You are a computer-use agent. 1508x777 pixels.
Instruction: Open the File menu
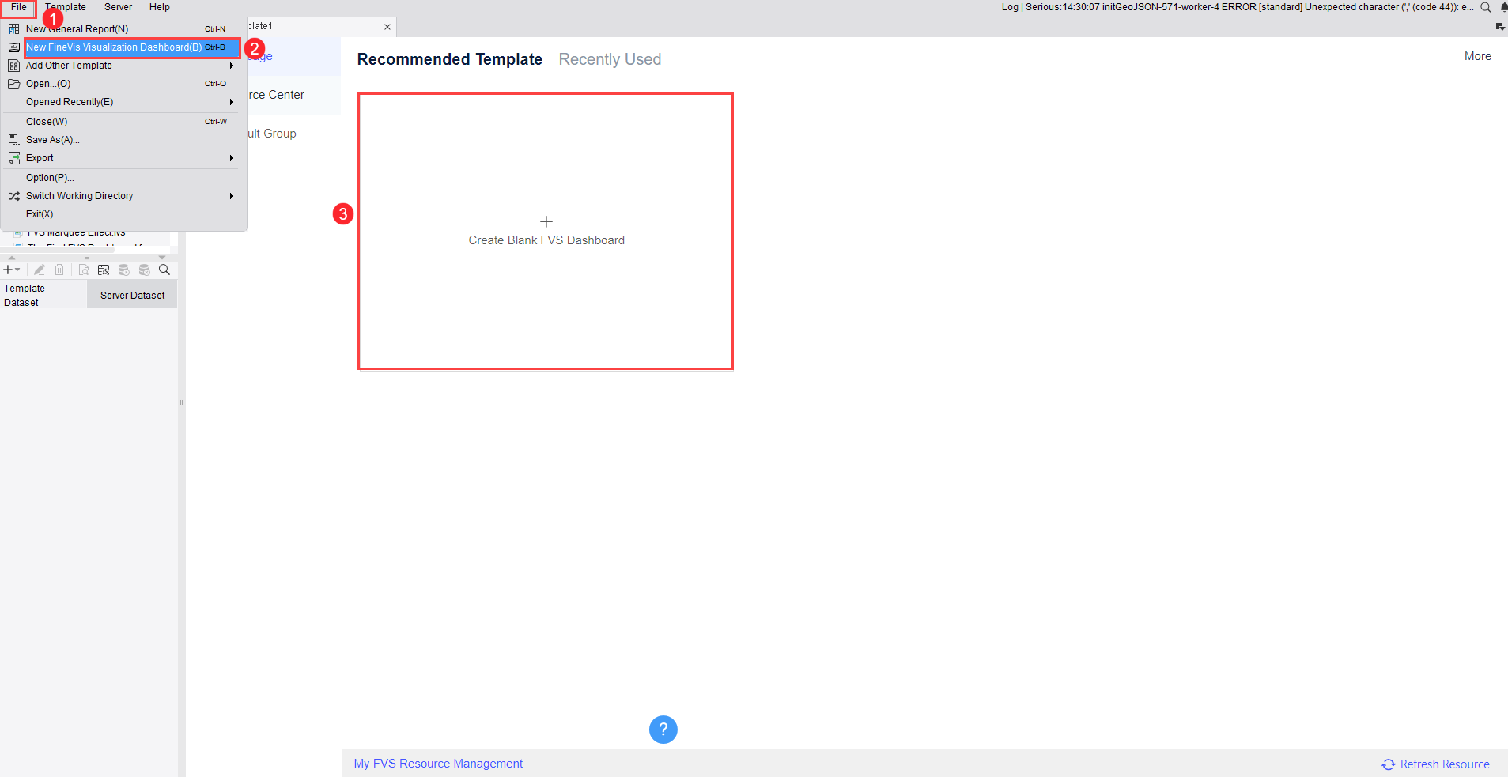coord(19,7)
